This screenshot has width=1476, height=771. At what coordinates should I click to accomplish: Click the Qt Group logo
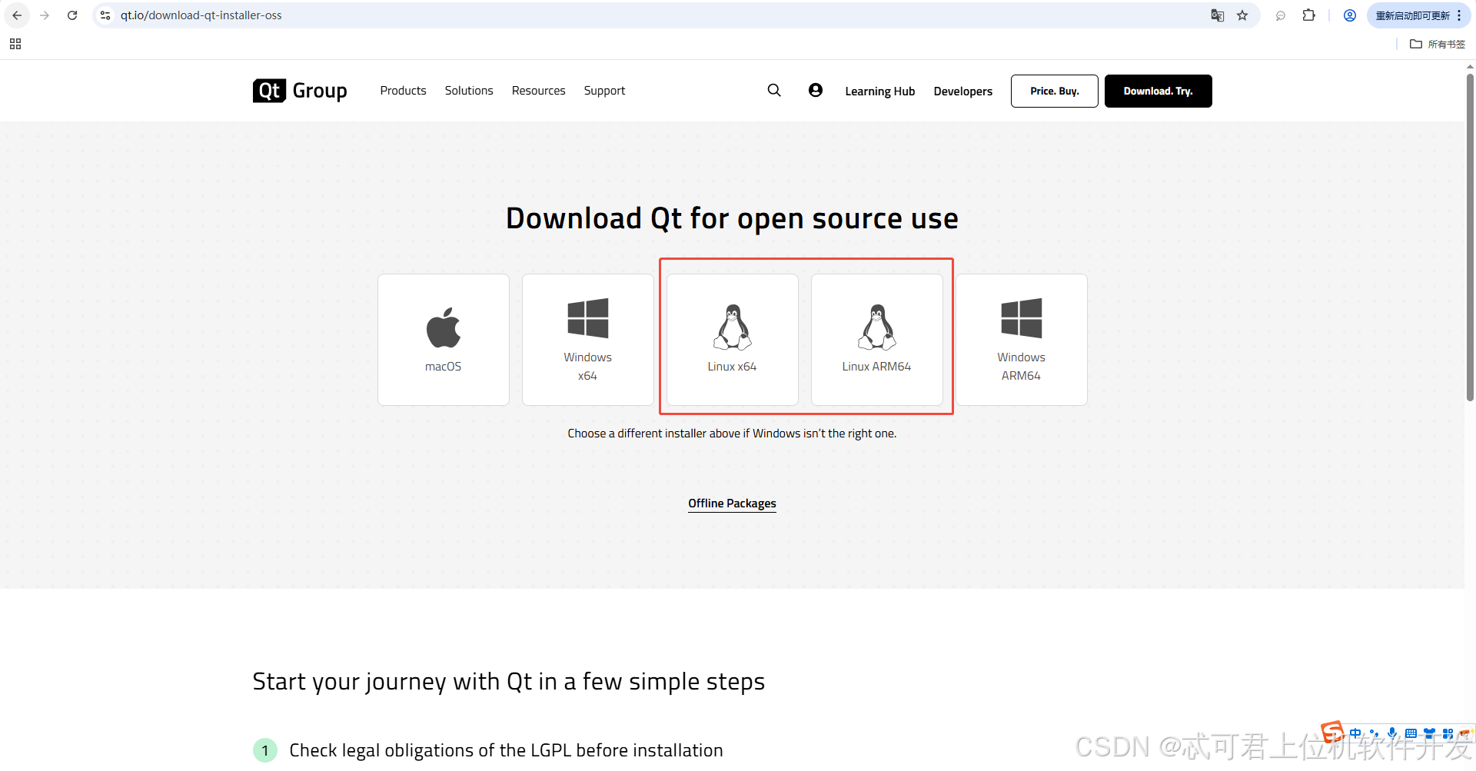[300, 91]
